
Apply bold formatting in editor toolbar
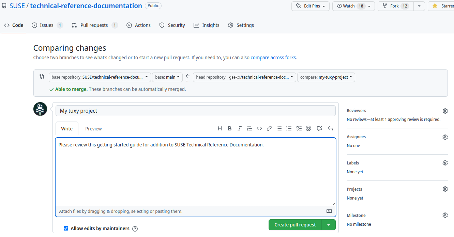click(x=230, y=128)
